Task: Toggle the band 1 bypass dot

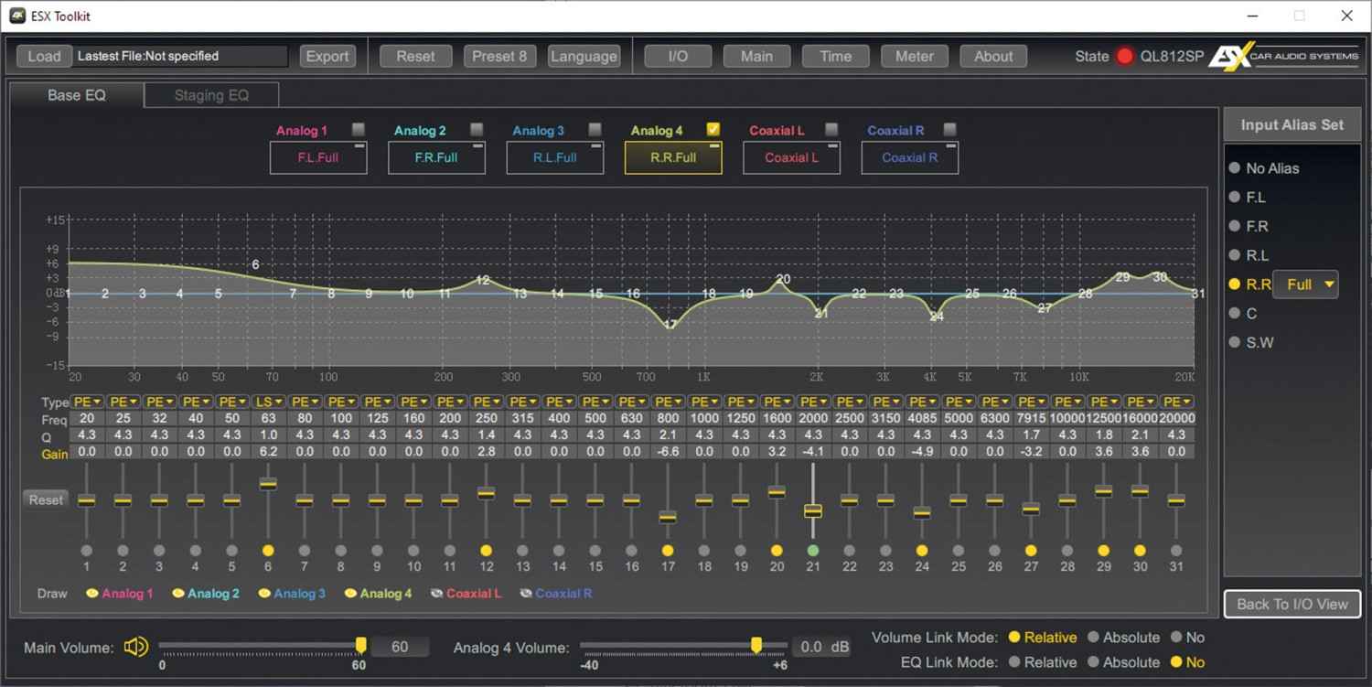Action: (87, 551)
